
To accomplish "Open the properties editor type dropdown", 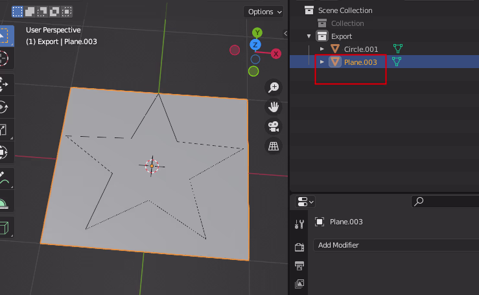I will (x=305, y=202).
